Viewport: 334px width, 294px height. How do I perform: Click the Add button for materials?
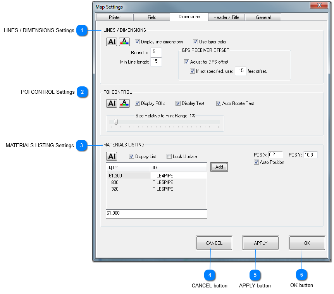(219, 167)
